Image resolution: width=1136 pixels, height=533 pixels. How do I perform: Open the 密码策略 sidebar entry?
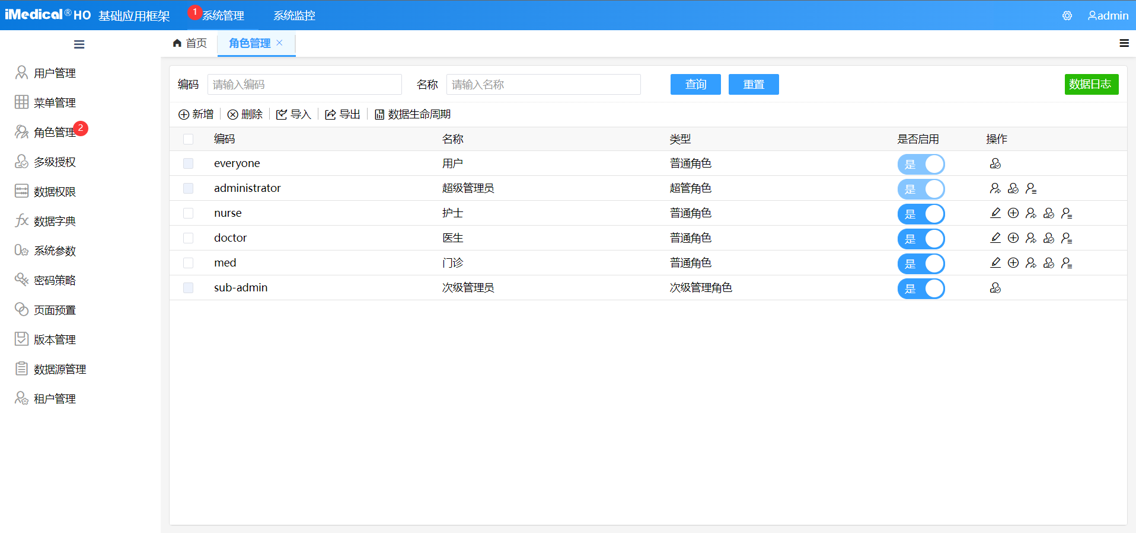pos(55,280)
